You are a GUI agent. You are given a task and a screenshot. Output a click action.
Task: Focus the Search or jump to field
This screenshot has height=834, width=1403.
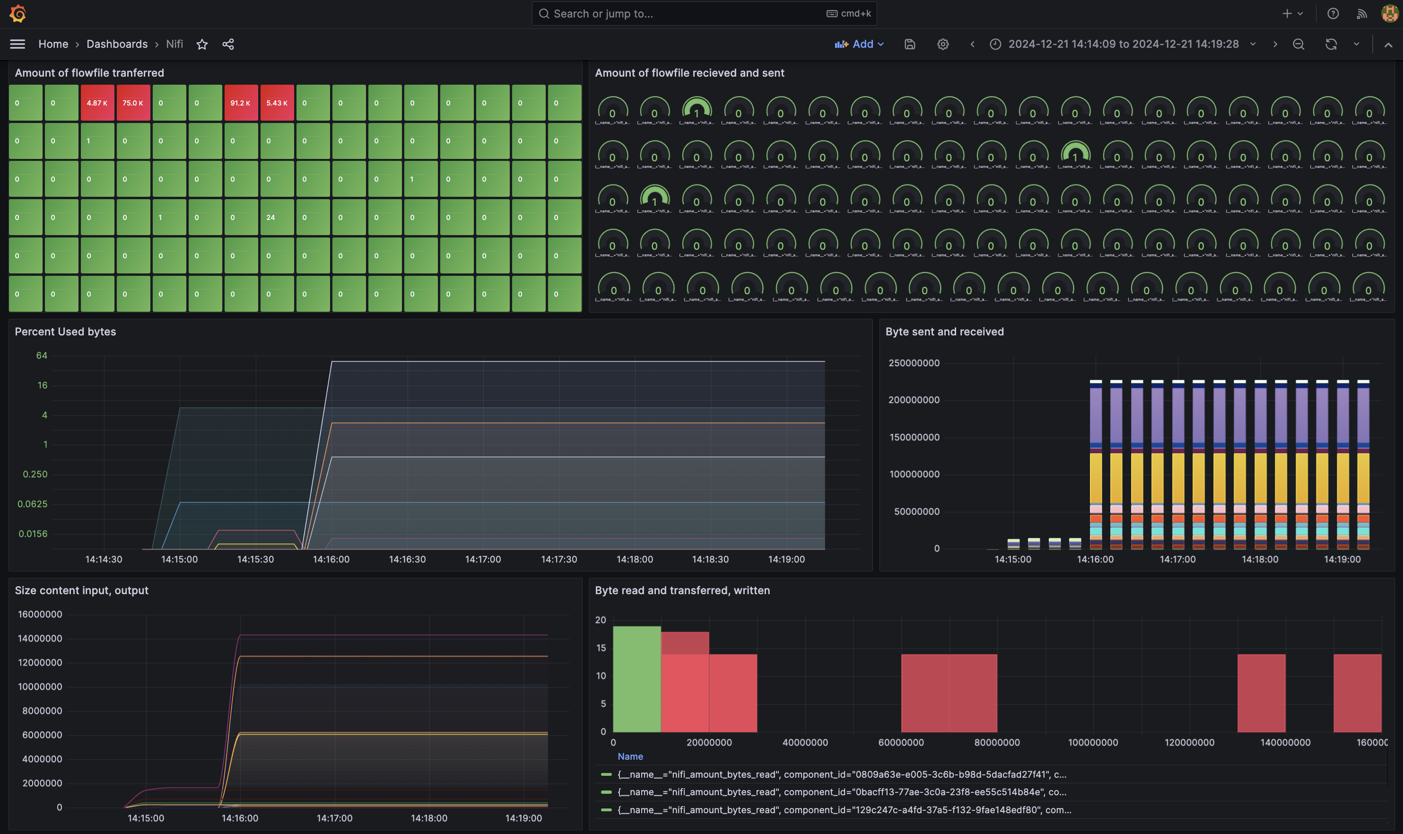(704, 14)
